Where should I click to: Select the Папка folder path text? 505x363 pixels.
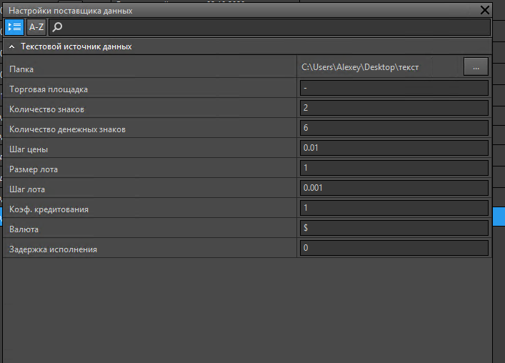coord(360,67)
